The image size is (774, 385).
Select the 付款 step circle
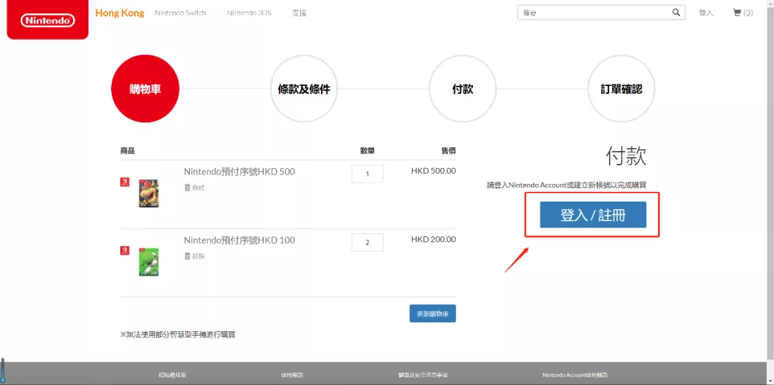point(463,89)
